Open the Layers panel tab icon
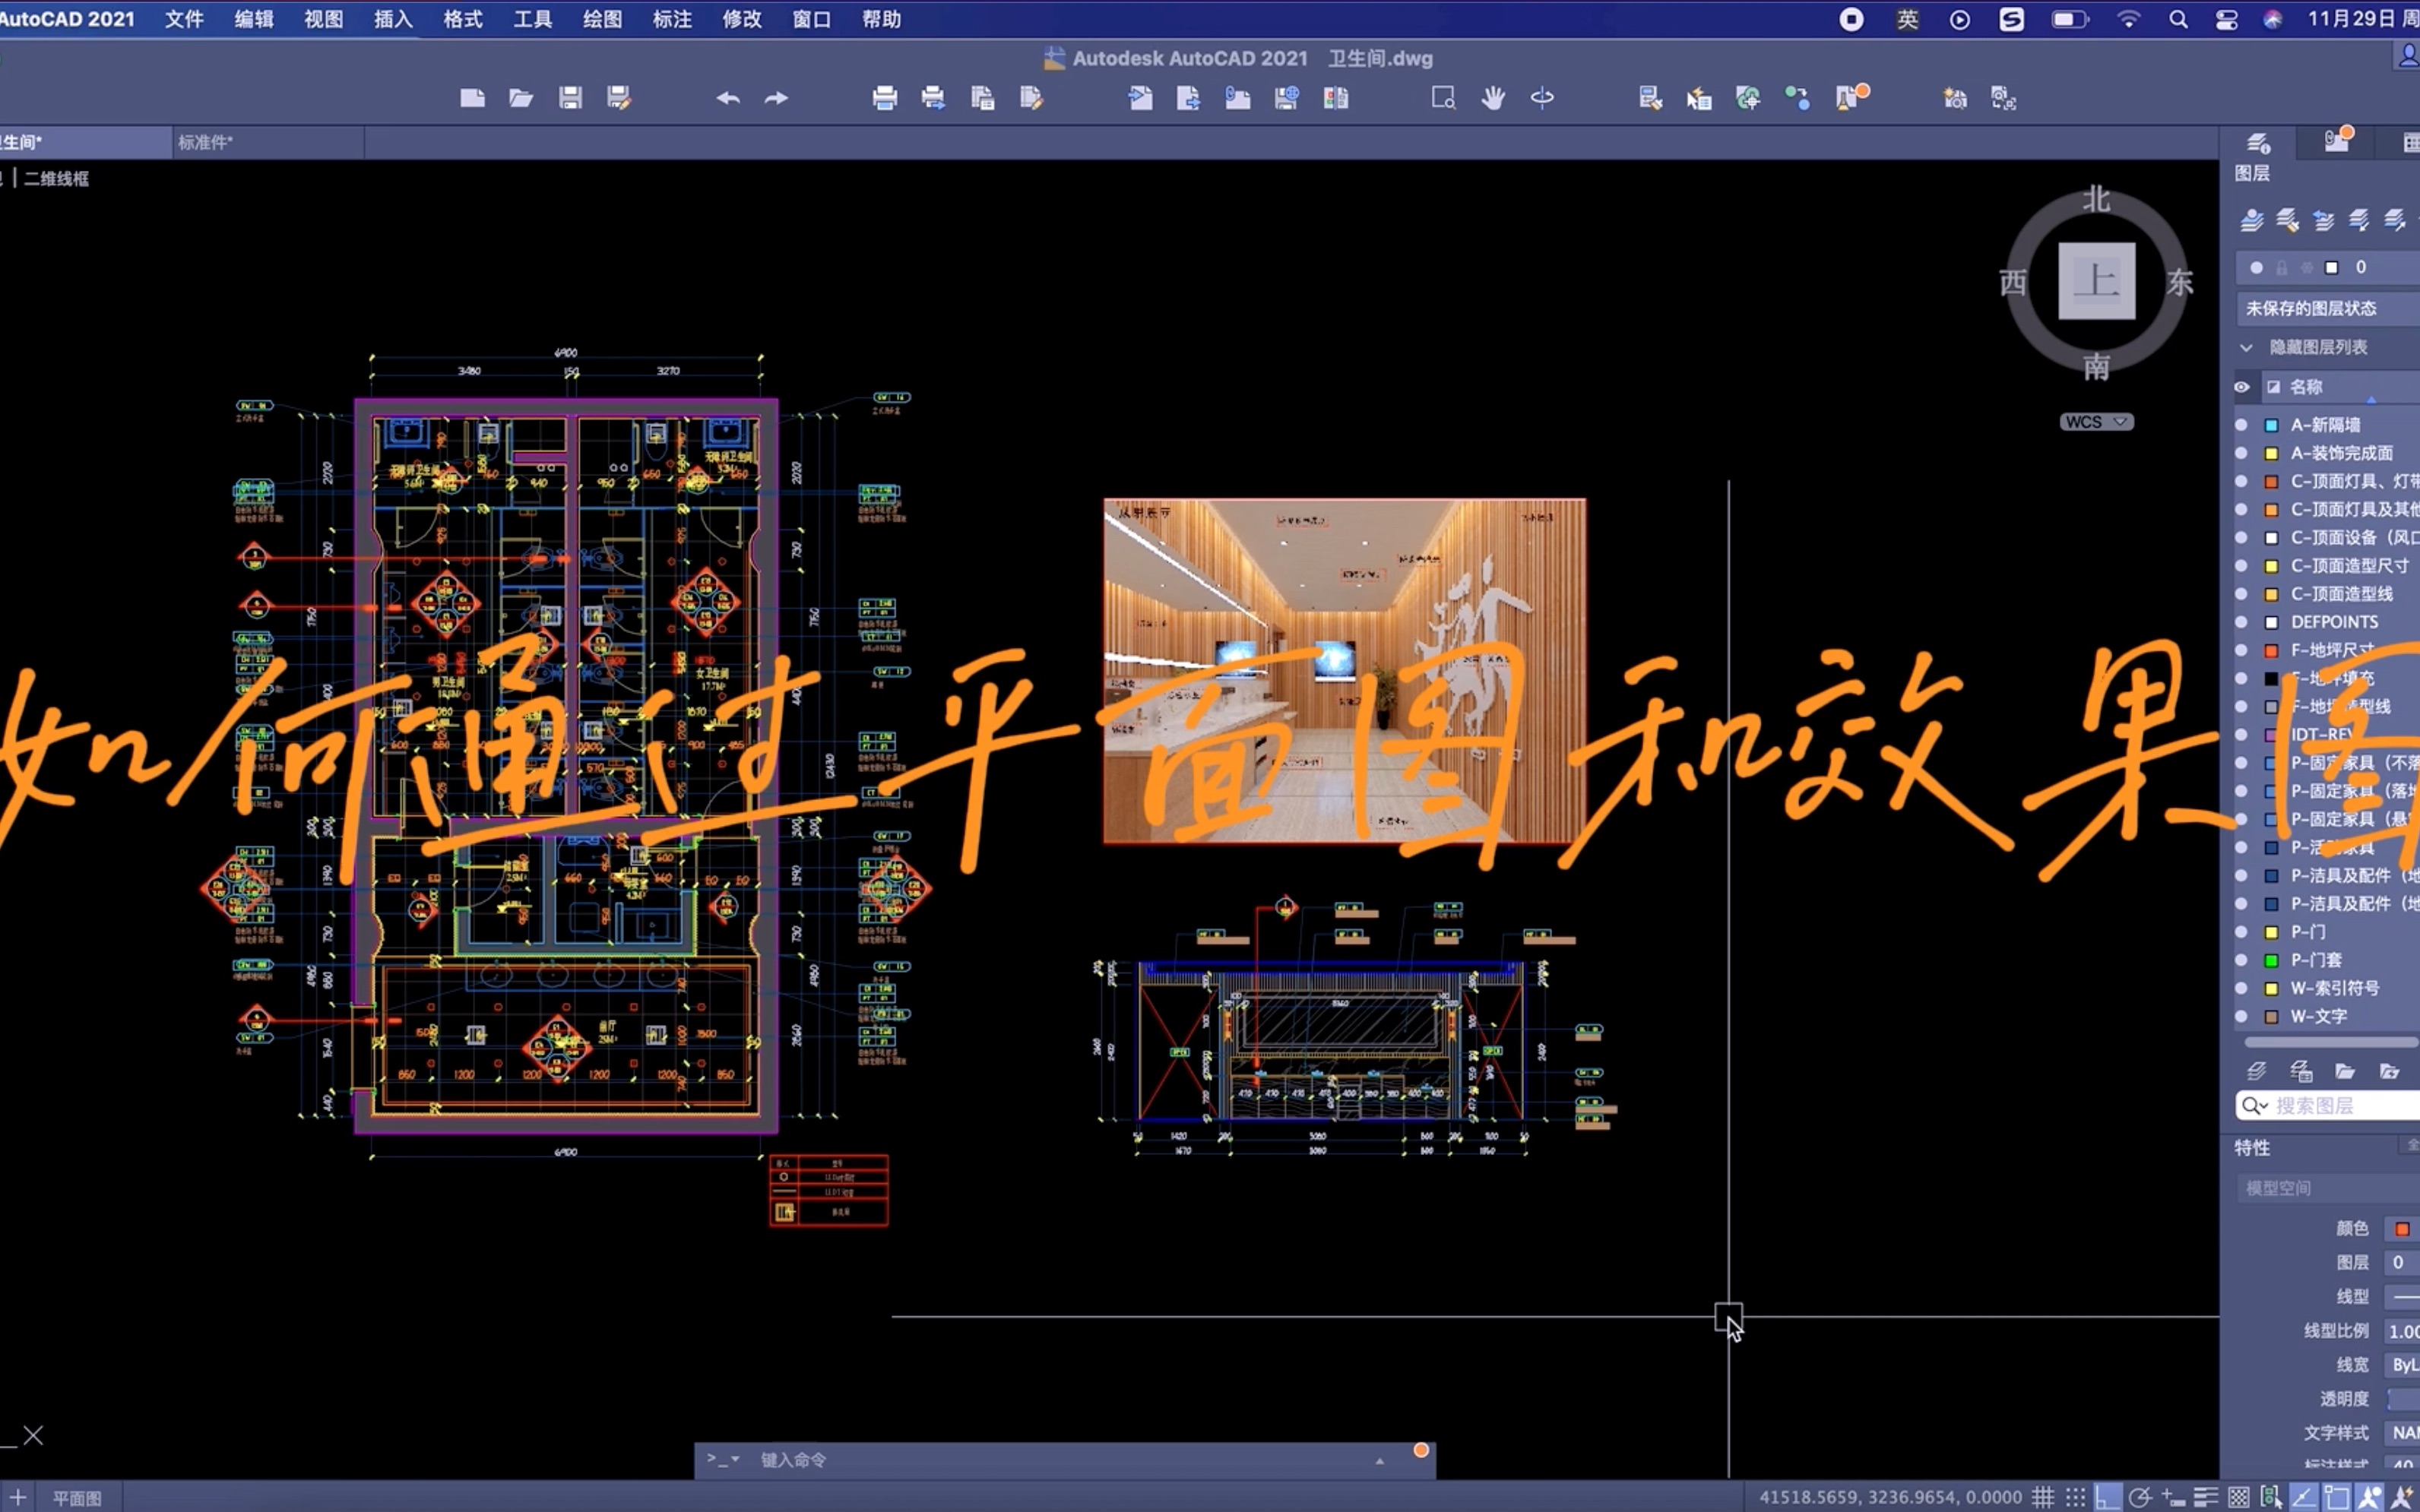The width and height of the screenshot is (2420, 1512). point(2258,143)
